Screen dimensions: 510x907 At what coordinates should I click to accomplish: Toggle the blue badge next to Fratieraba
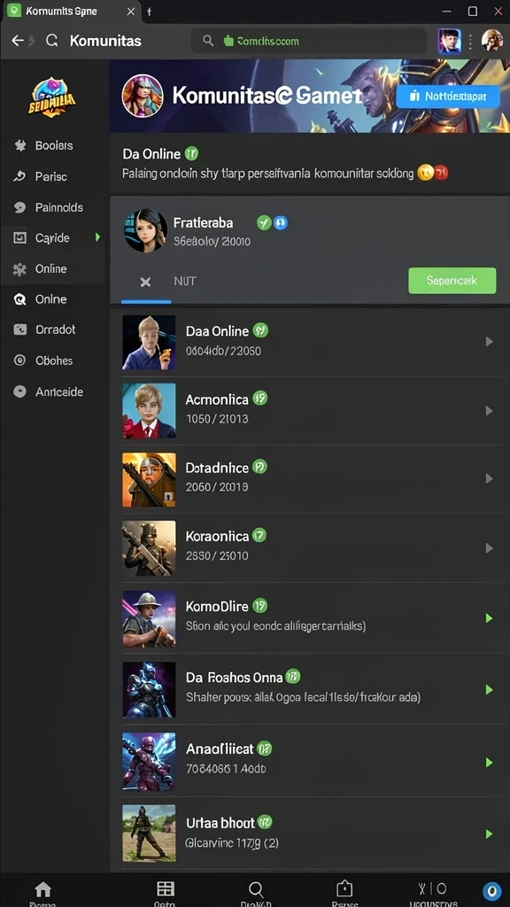281,222
